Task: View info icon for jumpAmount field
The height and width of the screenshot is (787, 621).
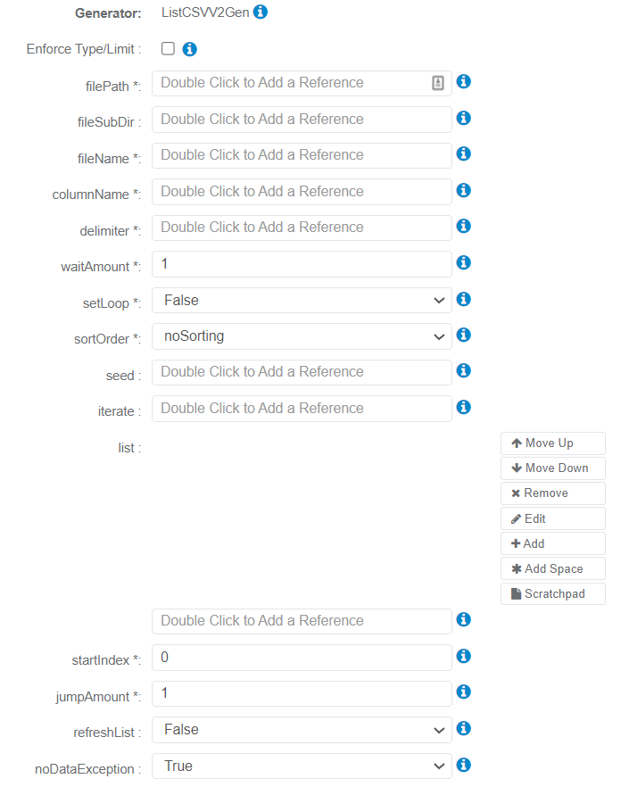Action: coord(463,692)
